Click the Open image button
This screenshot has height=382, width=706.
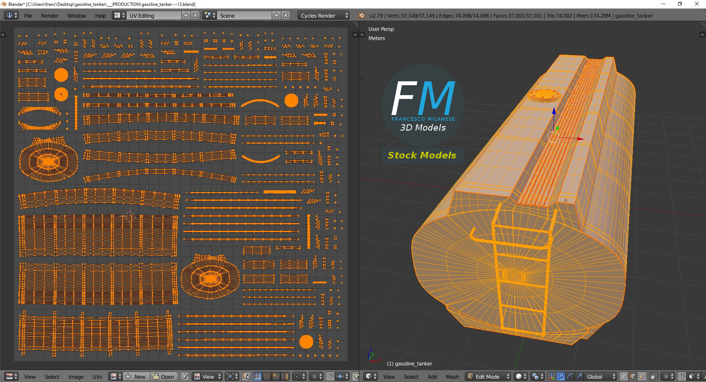click(x=164, y=376)
